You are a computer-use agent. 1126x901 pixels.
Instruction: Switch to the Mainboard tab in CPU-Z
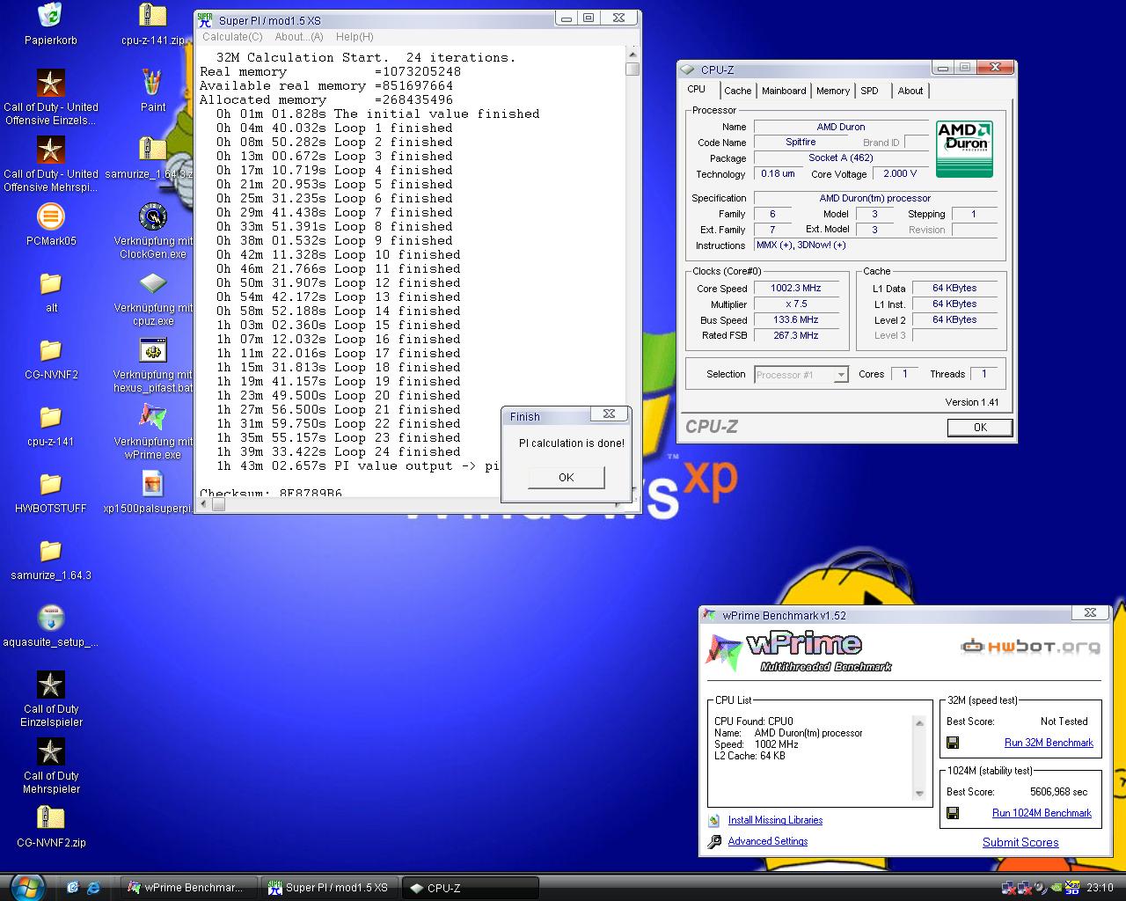(784, 91)
